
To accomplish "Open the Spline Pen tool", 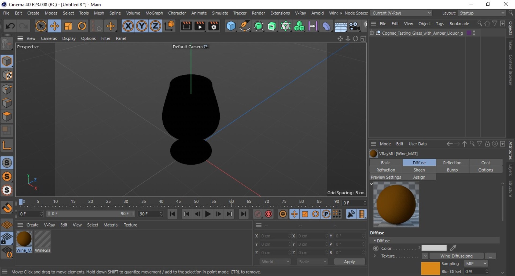I will click(x=244, y=26).
